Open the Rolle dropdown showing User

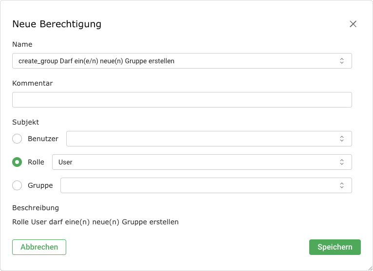pyautogui.click(x=195, y=162)
